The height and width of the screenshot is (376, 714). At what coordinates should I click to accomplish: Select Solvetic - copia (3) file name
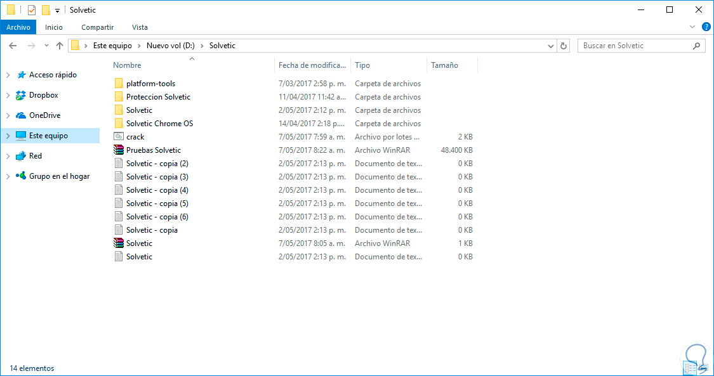[x=157, y=177]
